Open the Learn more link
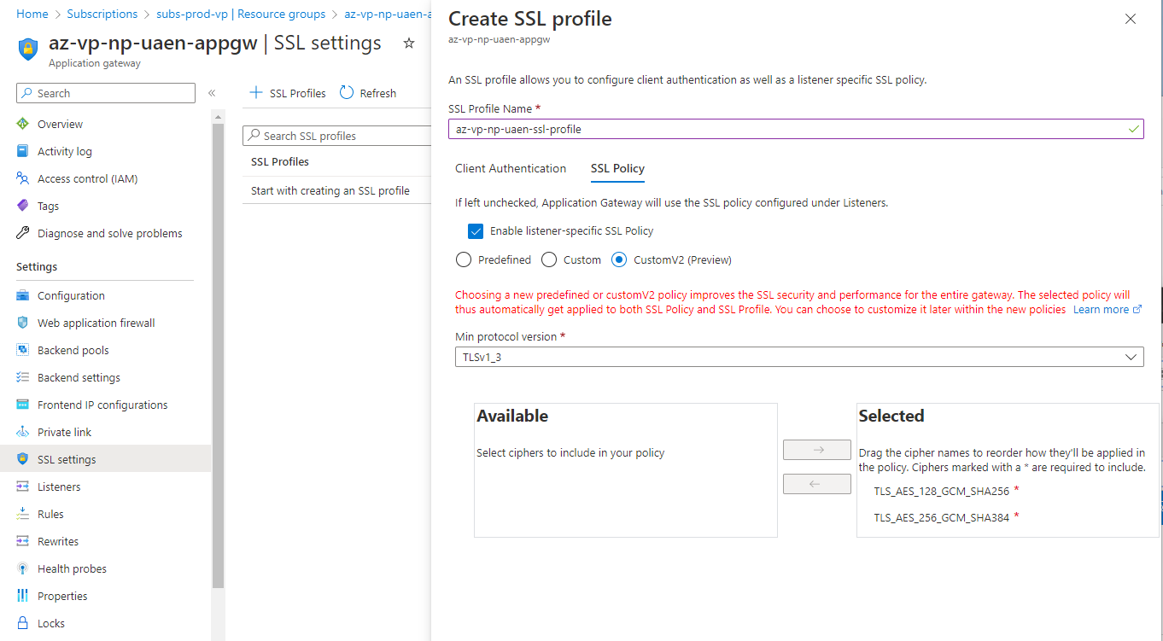This screenshot has height=641, width=1163. (x=1107, y=309)
